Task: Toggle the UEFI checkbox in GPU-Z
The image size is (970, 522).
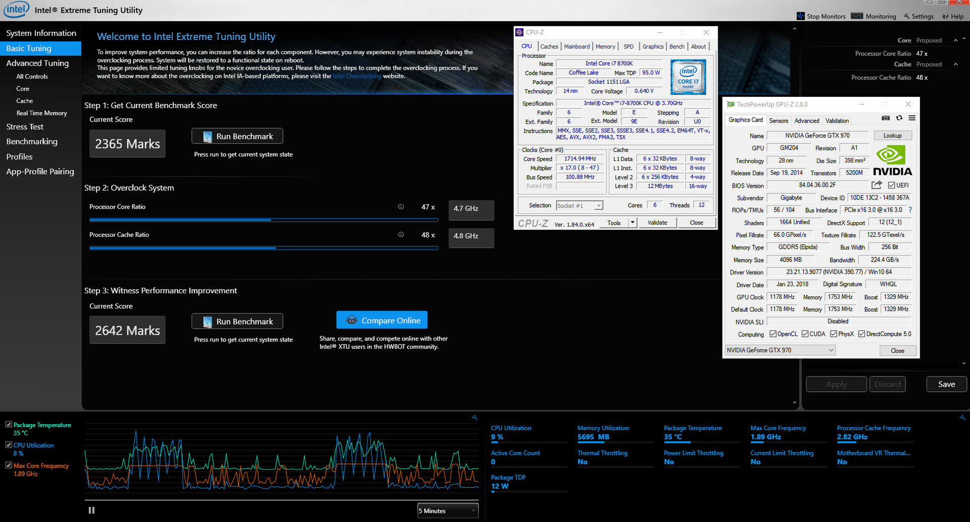Action: click(892, 185)
